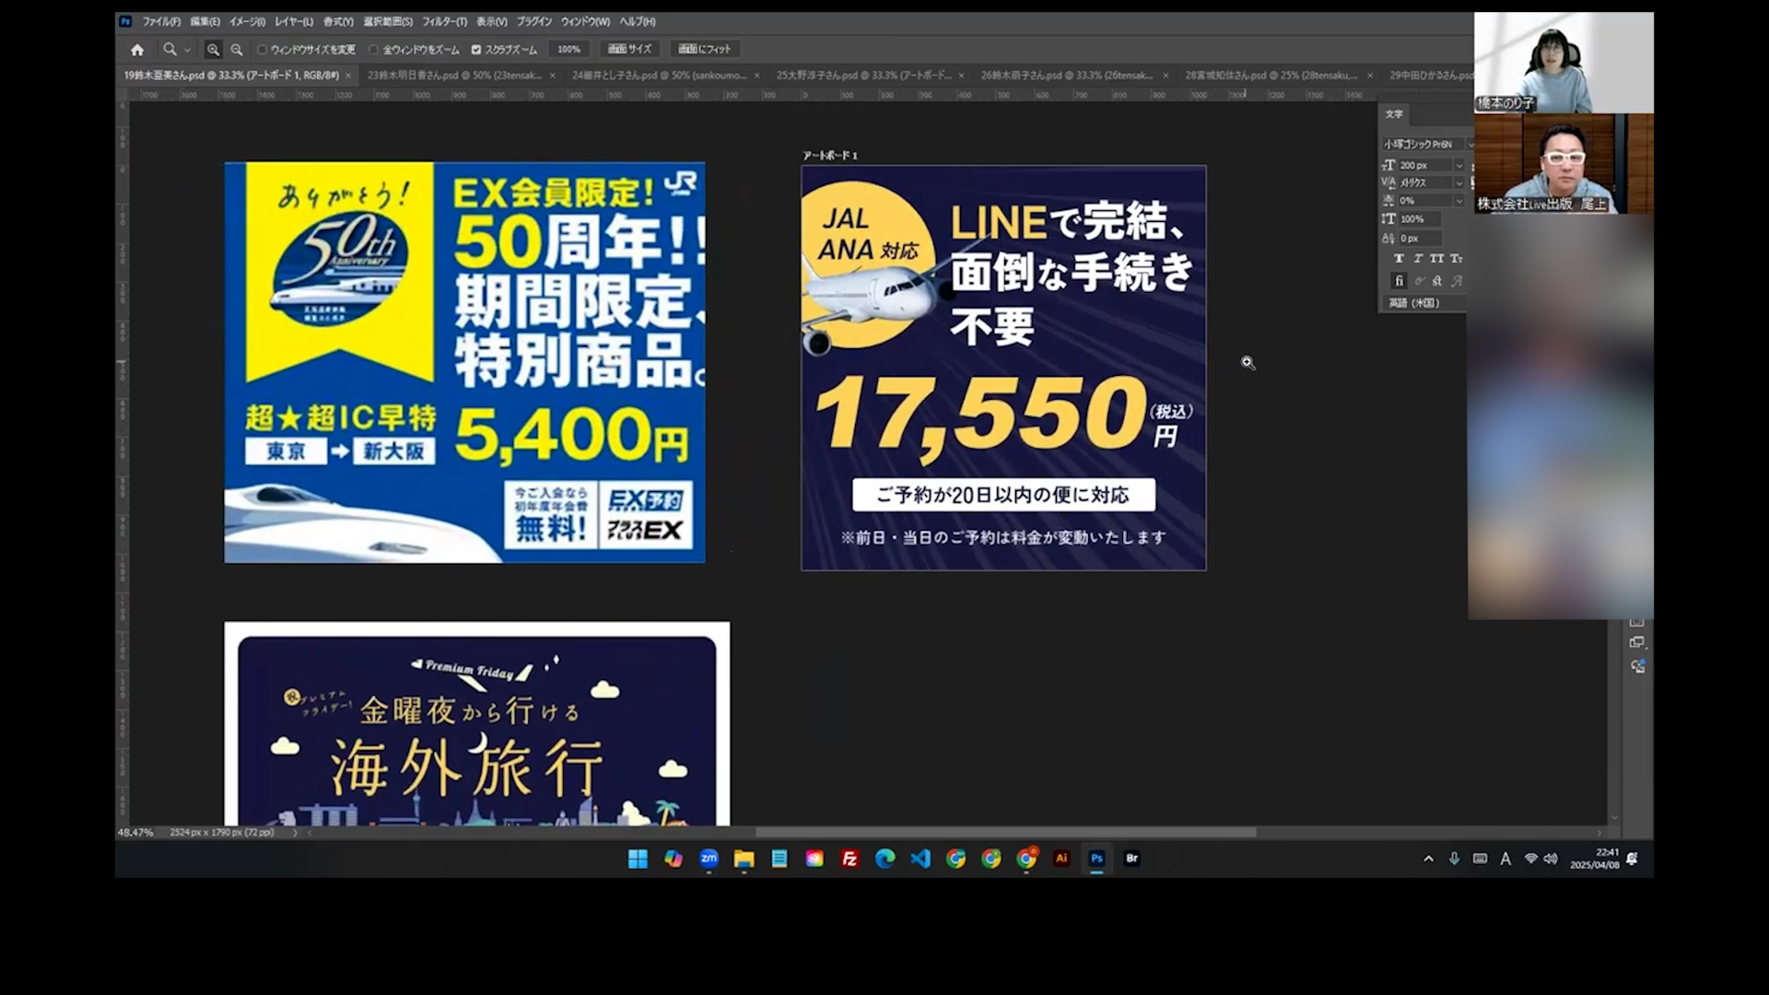The width and height of the screenshot is (1769, 995).
Task: Toggle the Standard Ligatures fi button
Action: pyautogui.click(x=1399, y=280)
